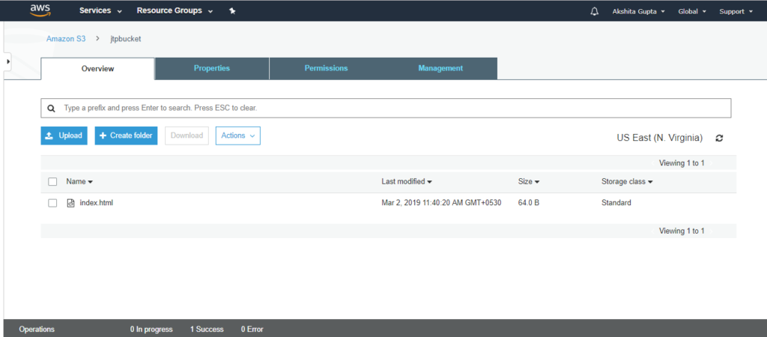Screen dimensions: 767x337
Task: Tick the checkbox for index.html
Action: 52,203
